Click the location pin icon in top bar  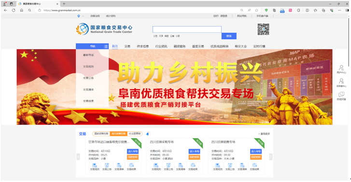[x=79, y=16]
